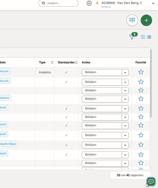
Task: Click Bekijken button in Beaufort Basis row
Action: (102, 145)
